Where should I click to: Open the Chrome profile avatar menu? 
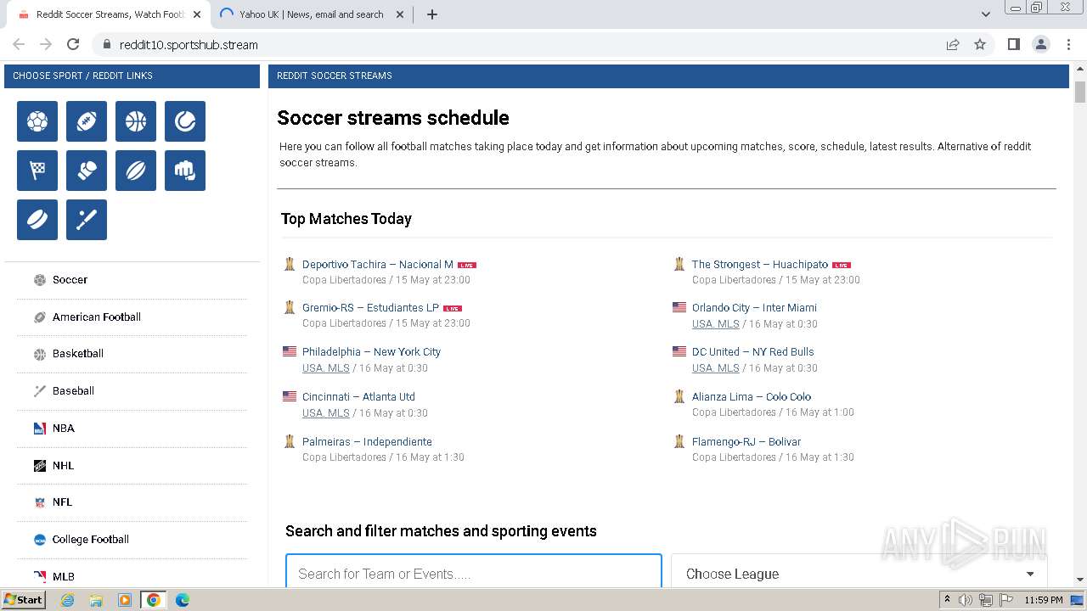tap(1040, 44)
